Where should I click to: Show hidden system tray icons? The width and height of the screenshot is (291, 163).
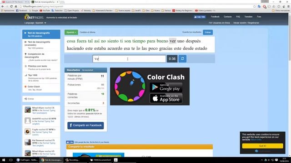click(262, 160)
